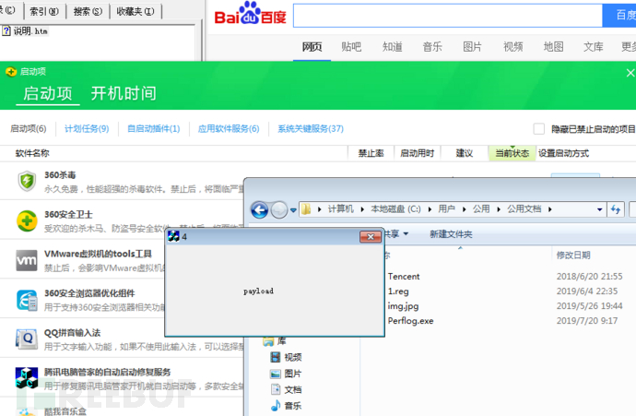Select the 应用软件服务(6) sub-tab
This screenshot has width=636, height=416.
click(229, 128)
